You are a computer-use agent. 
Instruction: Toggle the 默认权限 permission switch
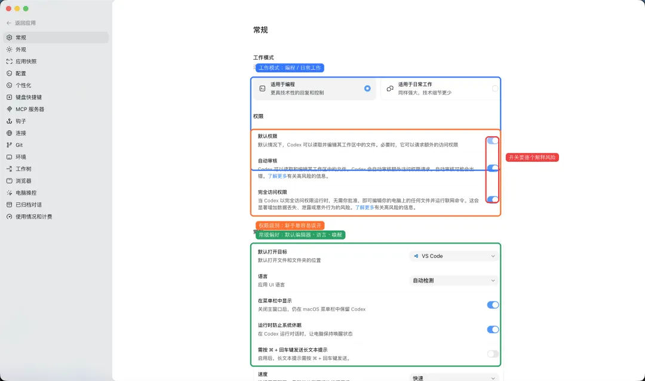click(493, 141)
